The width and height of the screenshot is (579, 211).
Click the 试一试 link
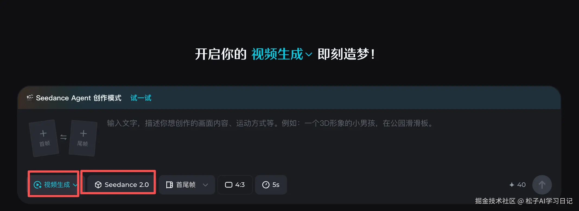tap(141, 98)
